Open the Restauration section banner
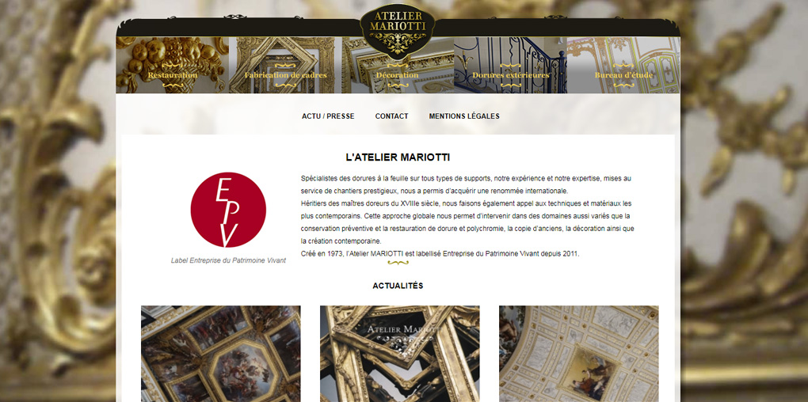The image size is (808, 402). click(172, 65)
